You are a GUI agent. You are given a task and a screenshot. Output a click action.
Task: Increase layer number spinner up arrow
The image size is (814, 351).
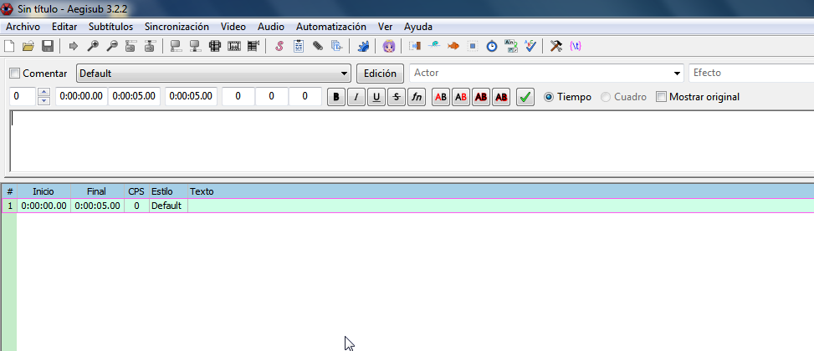44,93
